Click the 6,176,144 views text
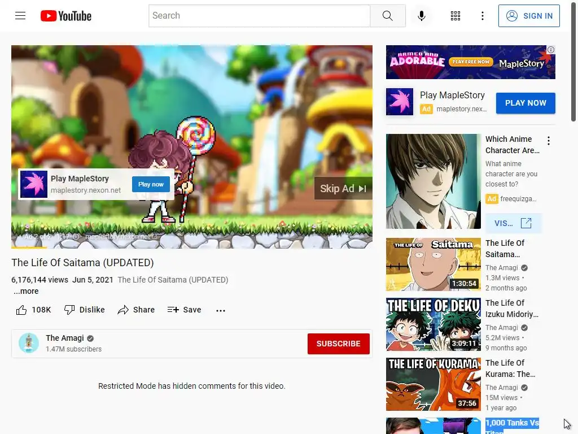The width and height of the screenshot is (578, 434). [x=40, y=280]
